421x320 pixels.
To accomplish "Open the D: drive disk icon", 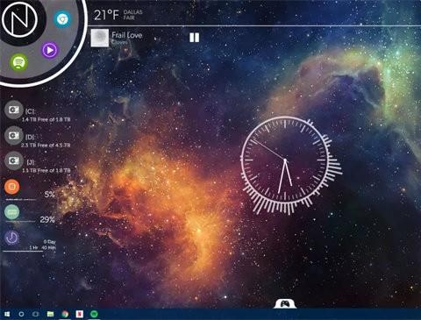I will [x=14, y=136].
